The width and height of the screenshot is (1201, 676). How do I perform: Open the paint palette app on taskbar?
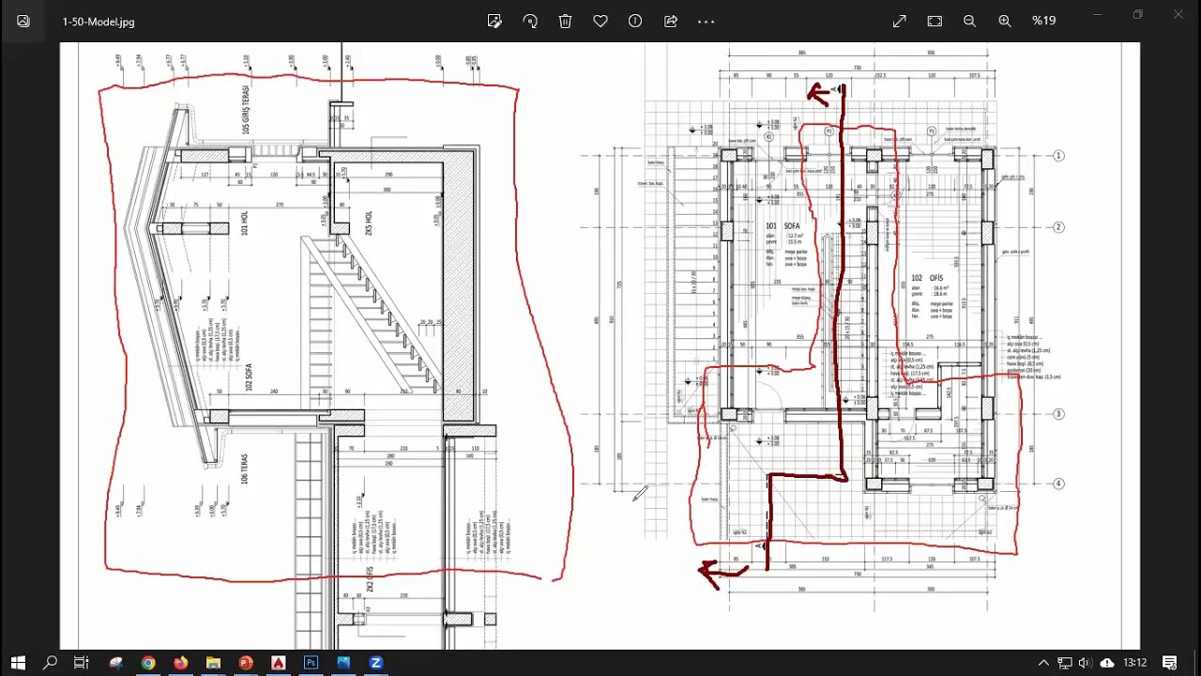pos(116,663)
